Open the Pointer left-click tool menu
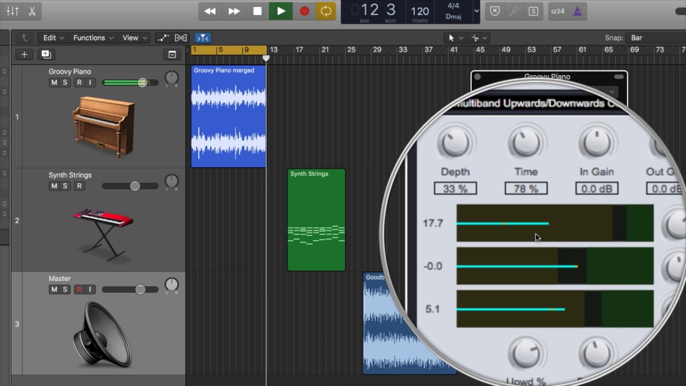Image resolution: width=686 pixels, height=386 pixels. [454, 38]
